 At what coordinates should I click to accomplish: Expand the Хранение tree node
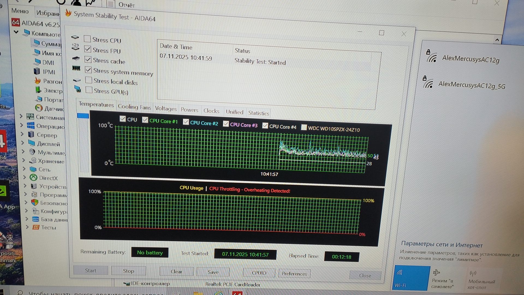tap(23, 160)
